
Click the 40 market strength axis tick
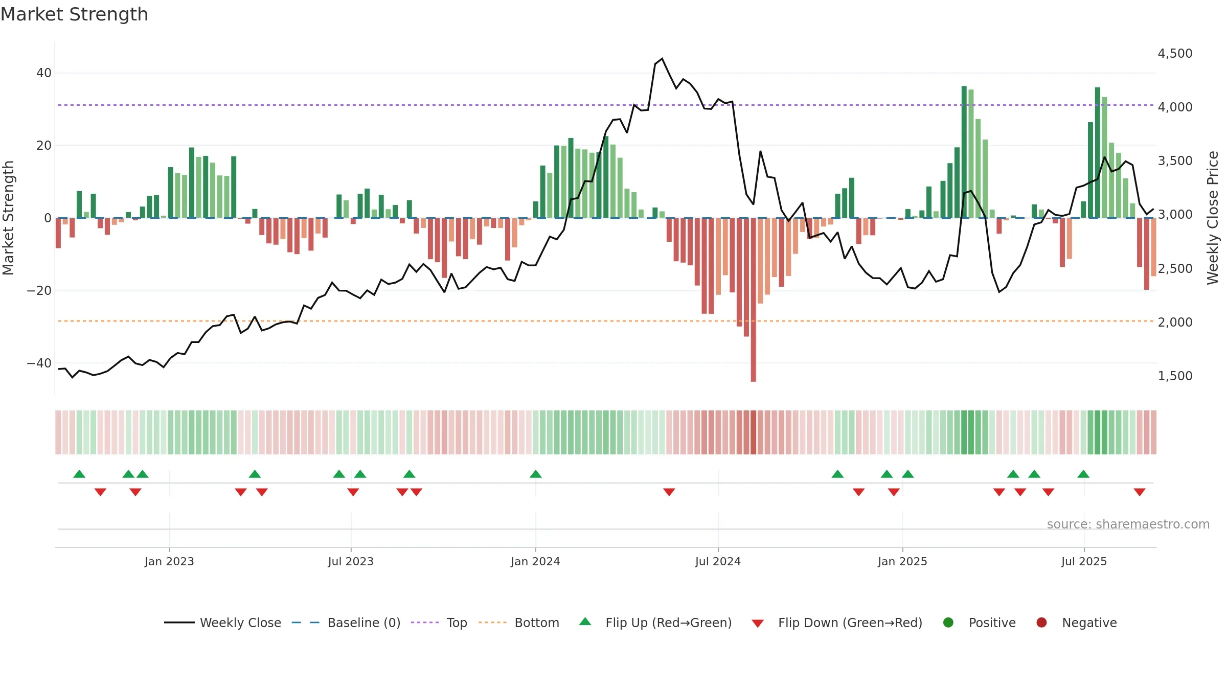(x=44, y=73)
